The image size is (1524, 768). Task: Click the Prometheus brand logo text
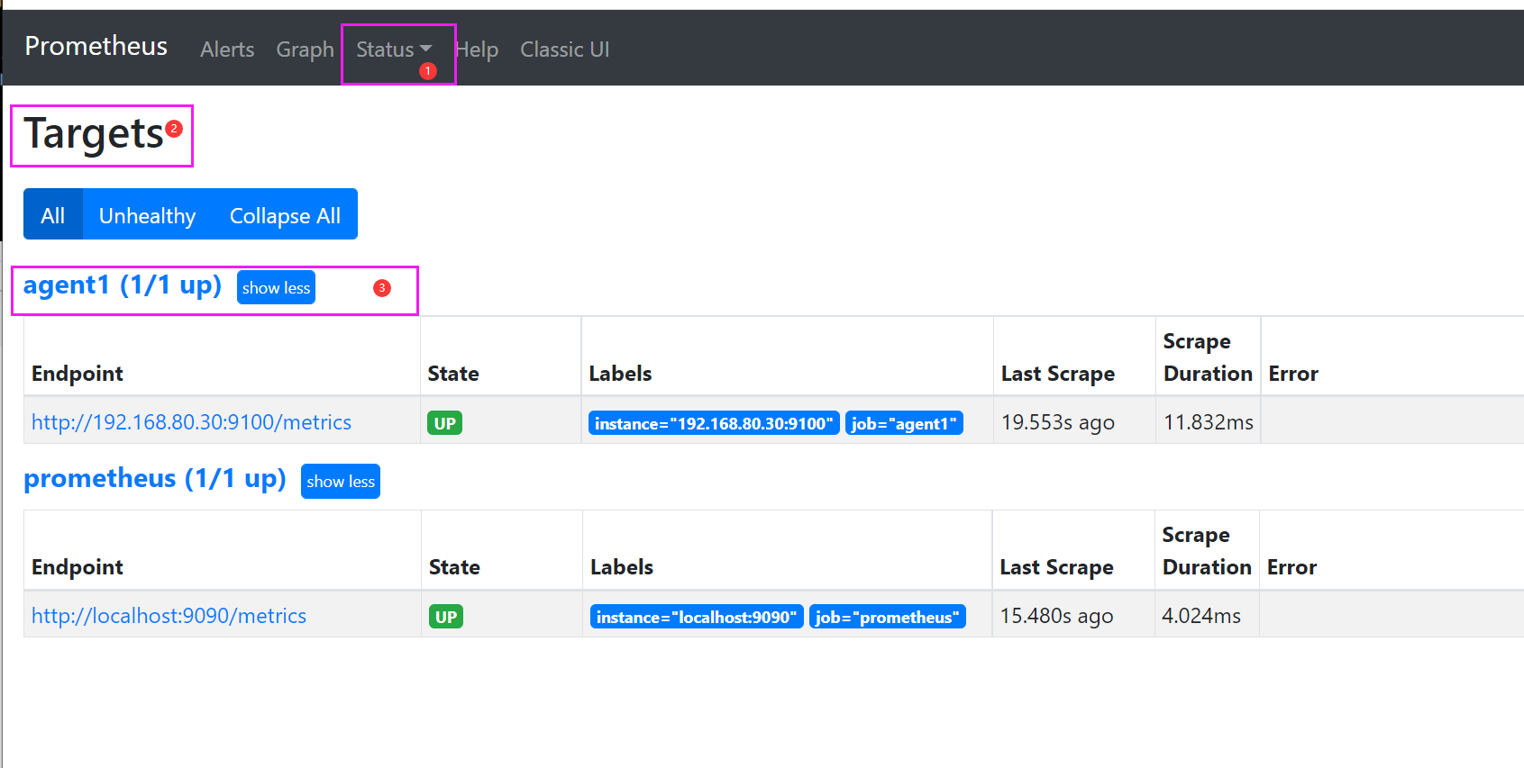[96, 46]
